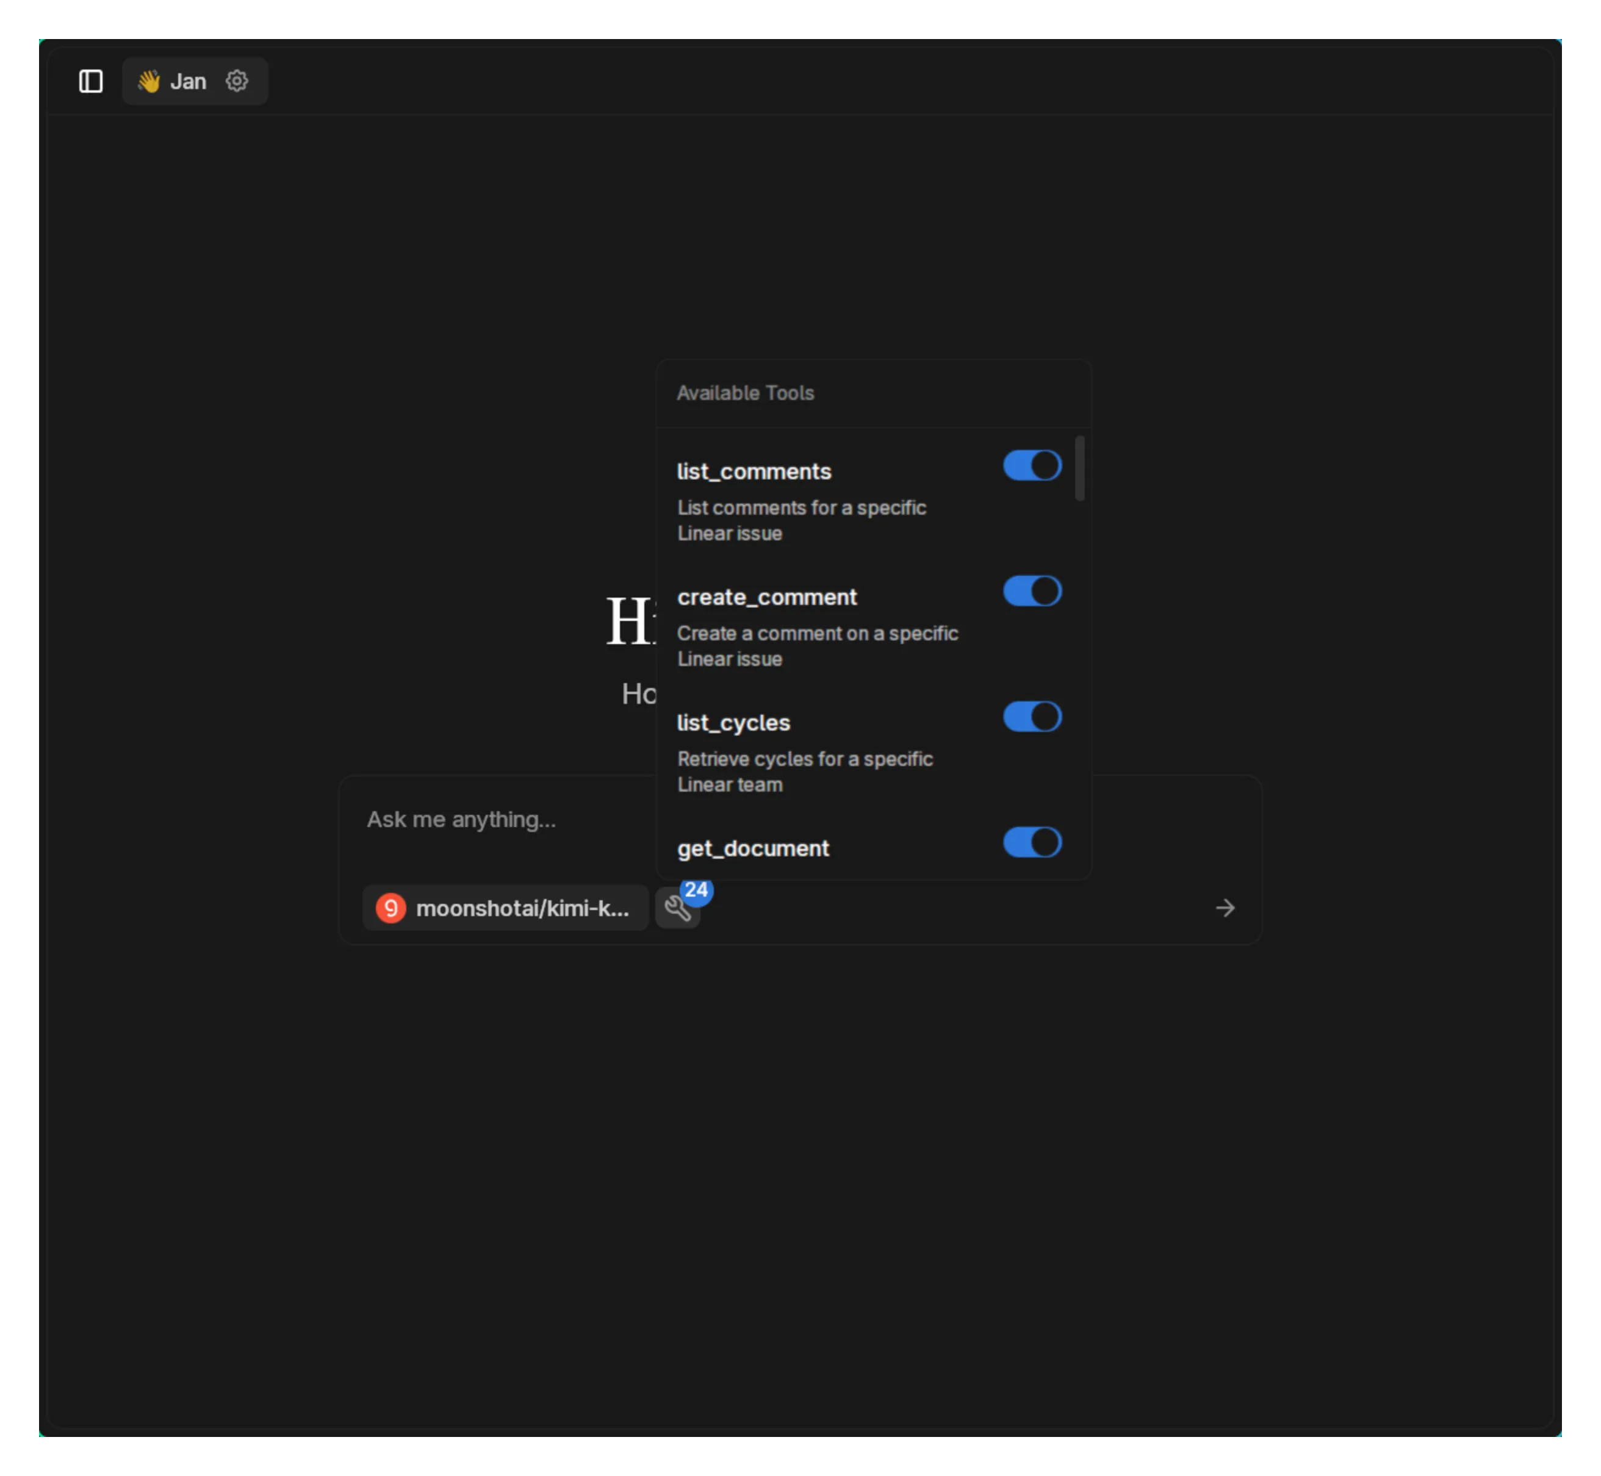The height and width of the screenshot is (1476, 1601).
Task: Open settings via the gear icon
Action: pos(237,81)
